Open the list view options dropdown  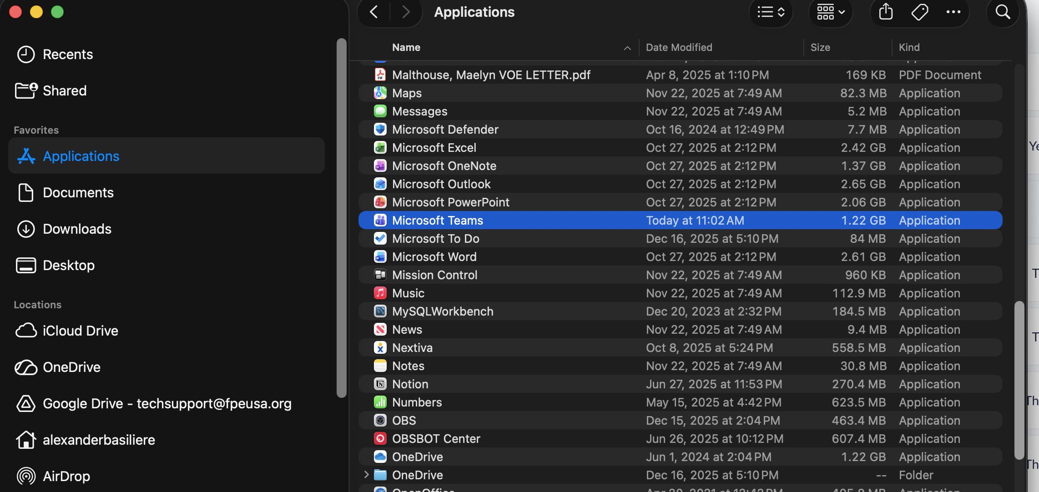click(771, 12)
